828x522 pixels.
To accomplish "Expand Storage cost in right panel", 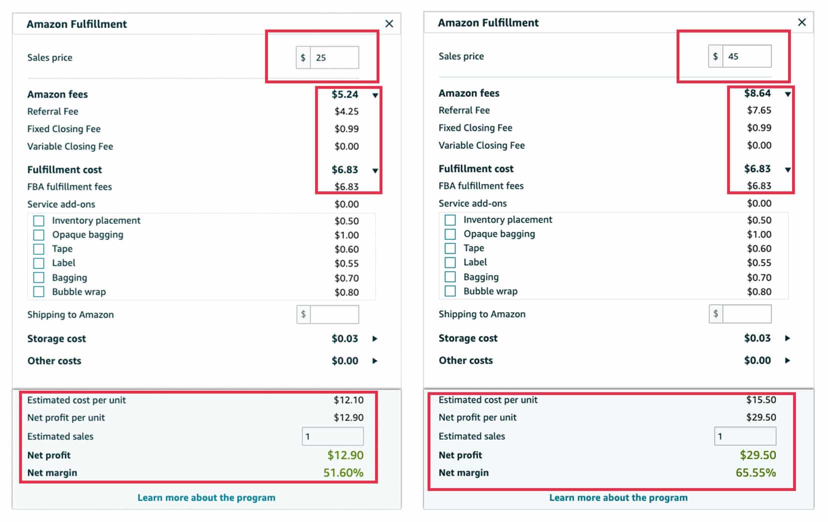I will pyautogui.click(x=787, y=338).
